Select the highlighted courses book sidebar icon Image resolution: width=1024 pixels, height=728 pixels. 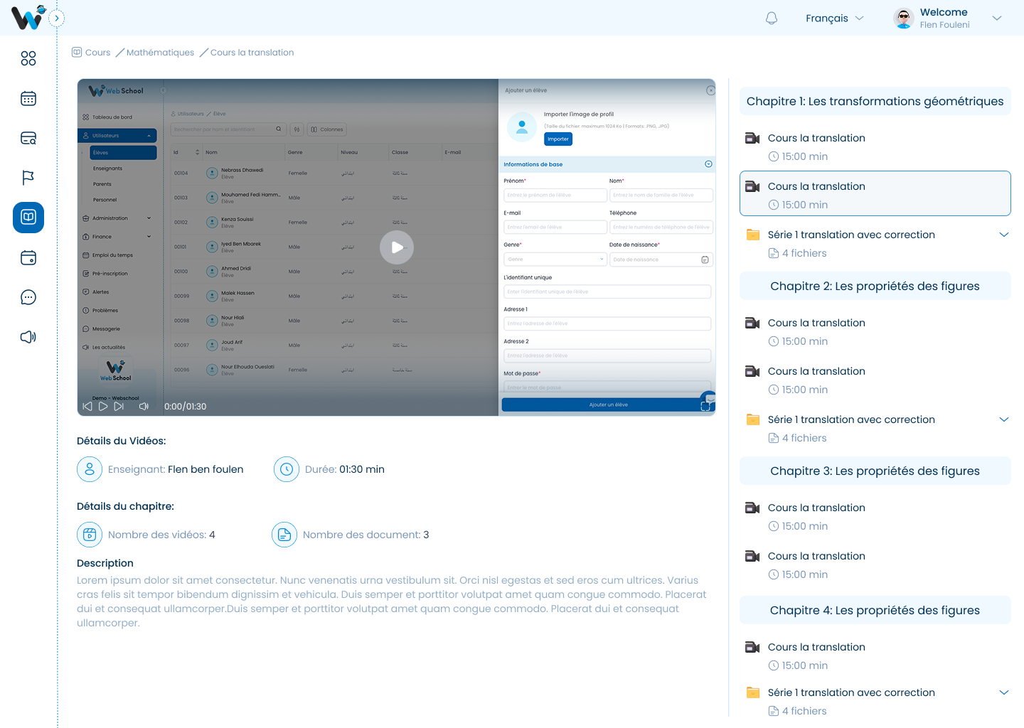pos(28,218)
